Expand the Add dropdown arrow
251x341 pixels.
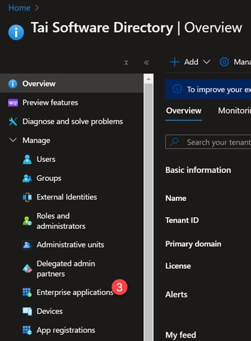point(207,62)
